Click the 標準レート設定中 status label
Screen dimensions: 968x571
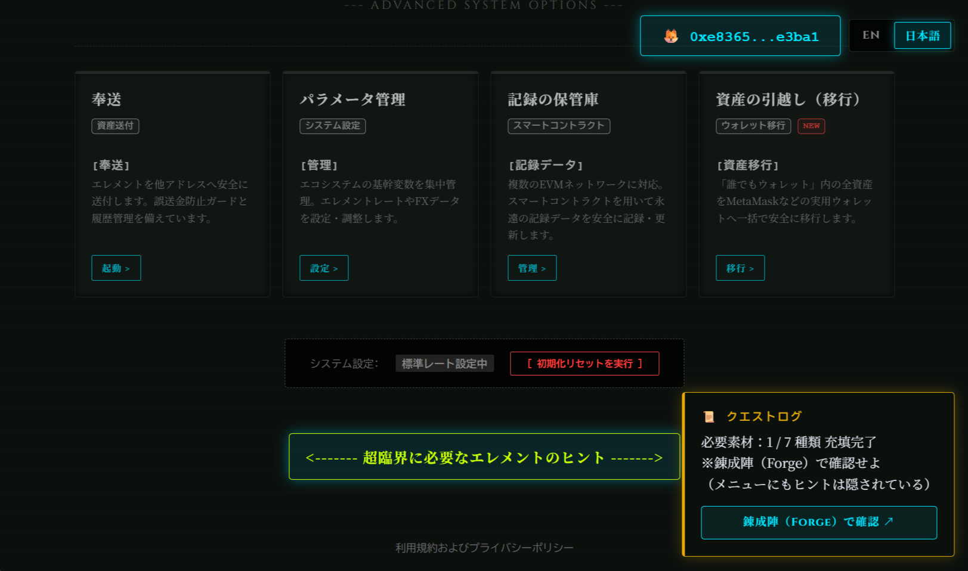(x=444, y=364)
